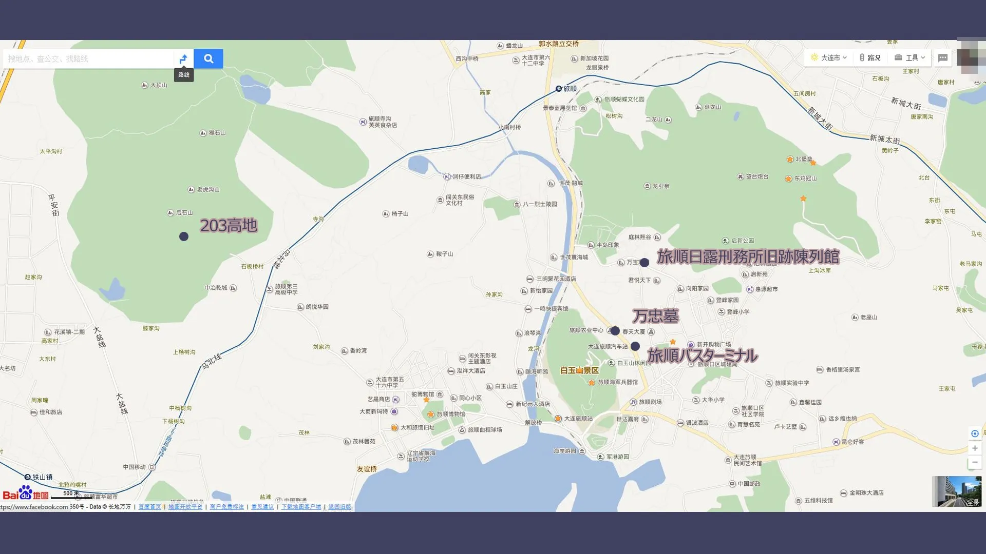986x554 pixels.
Task: Zoom in with the plus button
Action: (975, 448)
